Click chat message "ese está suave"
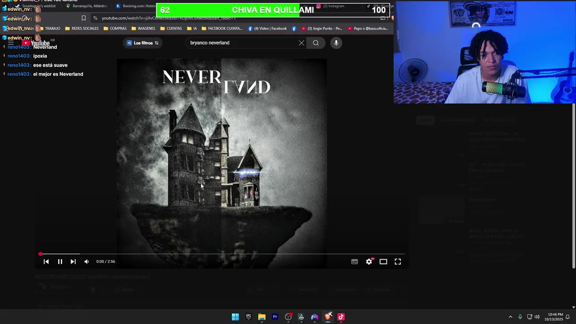This screenshot has width=576, height=324. [50, 65]
